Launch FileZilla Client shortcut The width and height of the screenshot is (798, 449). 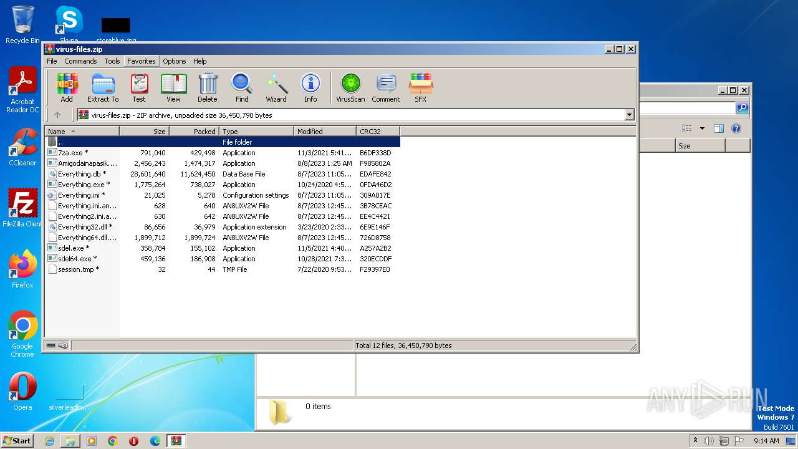pos(22,208)
